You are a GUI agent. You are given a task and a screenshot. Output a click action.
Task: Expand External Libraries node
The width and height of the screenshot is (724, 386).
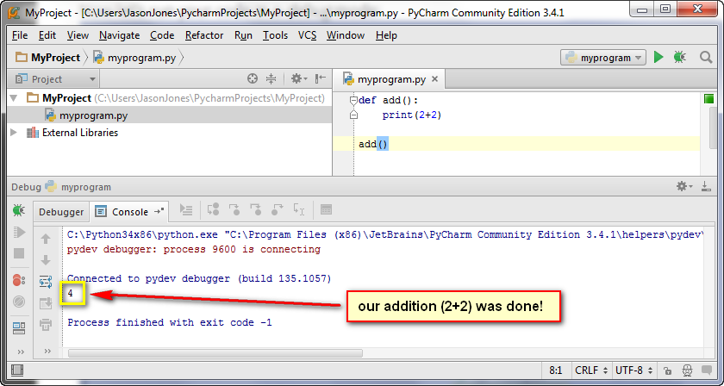(x=14, y=133)
